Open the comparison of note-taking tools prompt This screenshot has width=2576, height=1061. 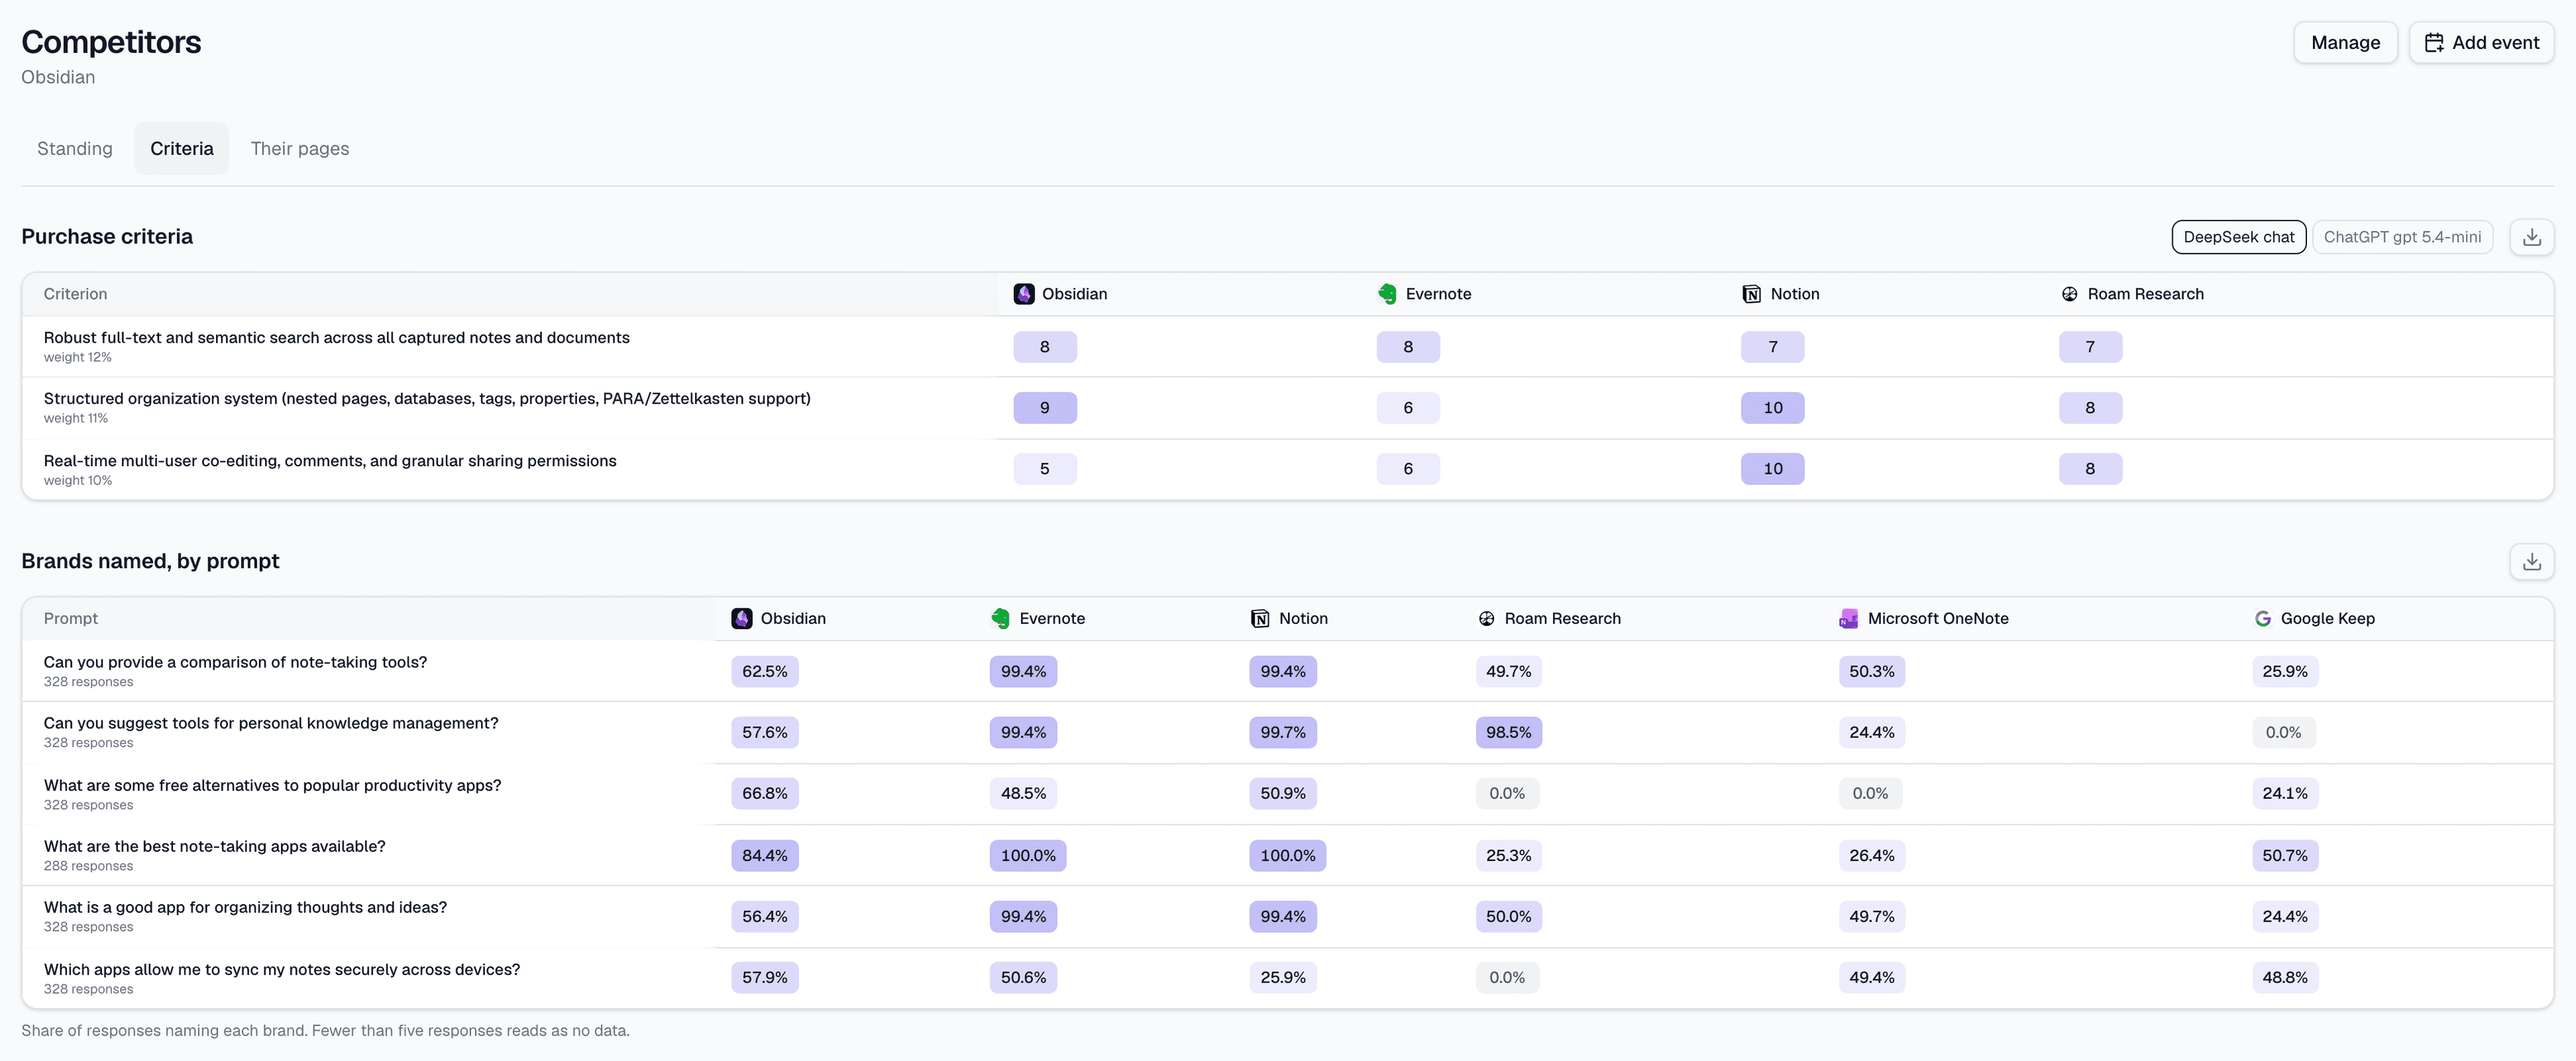point(235,662)
